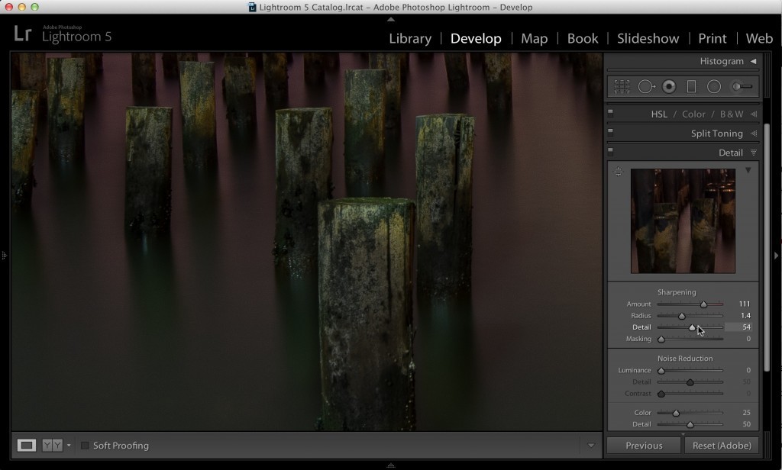The width and height of the screenshot is (782, 470).
Task: Activate Before/After comparison view button
Action: (53, 445)
